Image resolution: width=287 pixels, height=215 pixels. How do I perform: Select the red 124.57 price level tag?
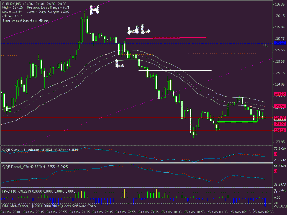pos(280,106)
